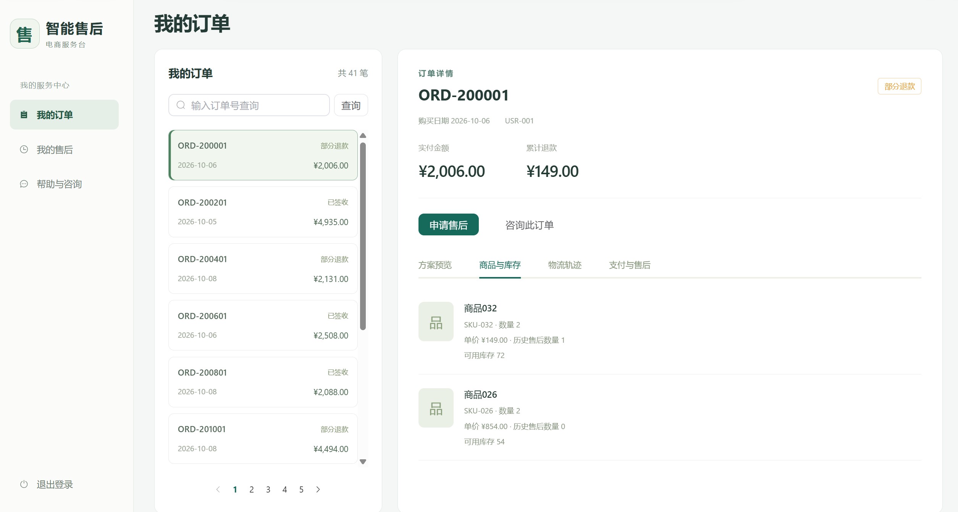
Task: Click the 我的订单 sidebar document icon
Action: (24, 115)
